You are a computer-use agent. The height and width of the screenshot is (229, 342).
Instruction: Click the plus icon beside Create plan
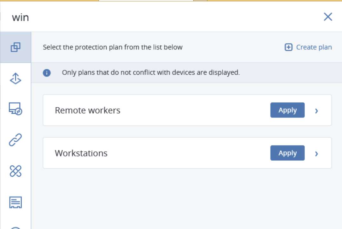[288, 47]
